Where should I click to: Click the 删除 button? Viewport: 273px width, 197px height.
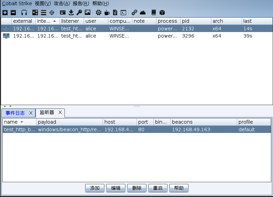click(x=137, y=188)
